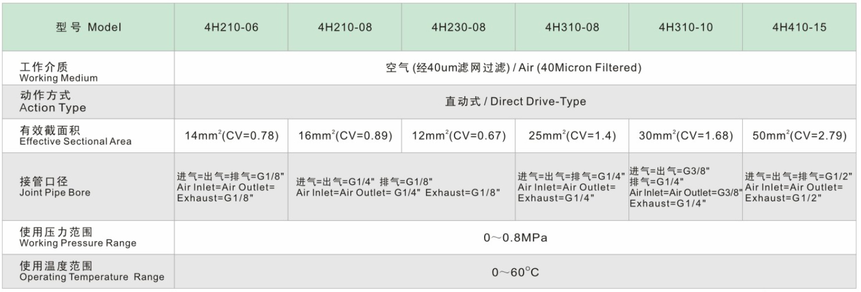Select the 4H310-08 column header
This screenshot has width=861, height=292.
(572, 27)
